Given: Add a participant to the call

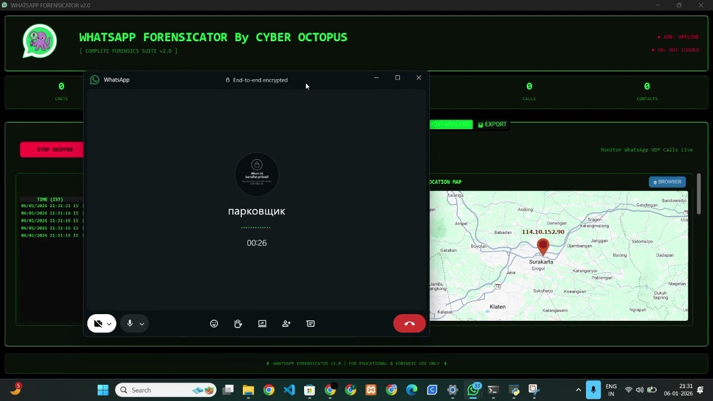Looking at the screenshot, I should [286, 324].
